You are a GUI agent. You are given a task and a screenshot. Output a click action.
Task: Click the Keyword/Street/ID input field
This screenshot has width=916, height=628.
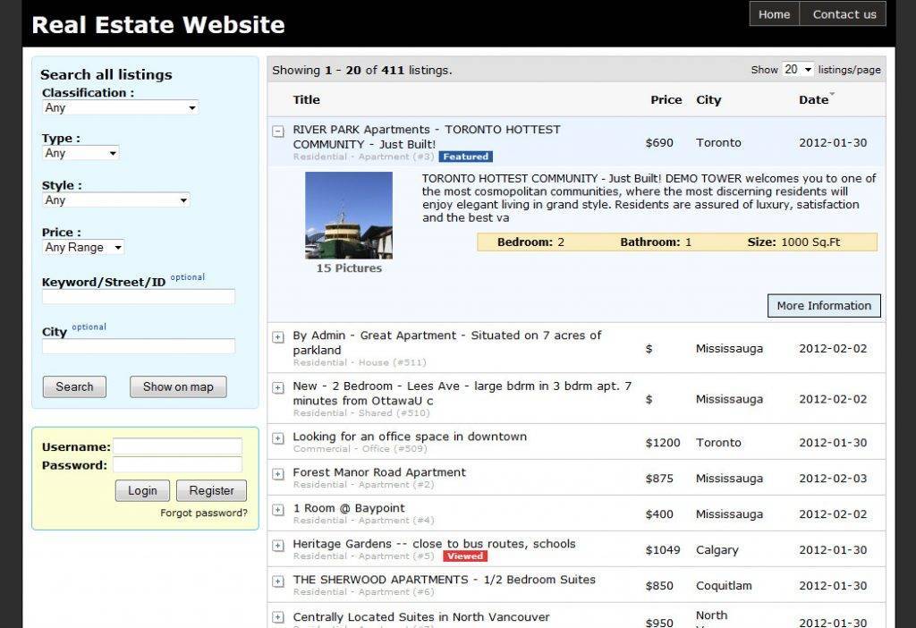tap(139, 296)
